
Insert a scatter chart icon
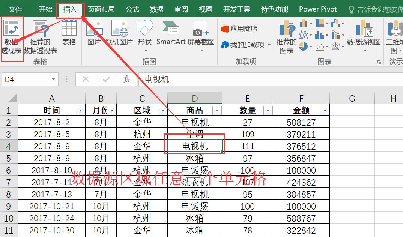click(x=320, y=46)
